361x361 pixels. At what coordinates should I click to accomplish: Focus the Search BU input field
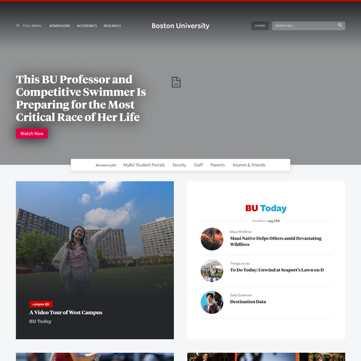pyautogui.click(x=304, y=26)
